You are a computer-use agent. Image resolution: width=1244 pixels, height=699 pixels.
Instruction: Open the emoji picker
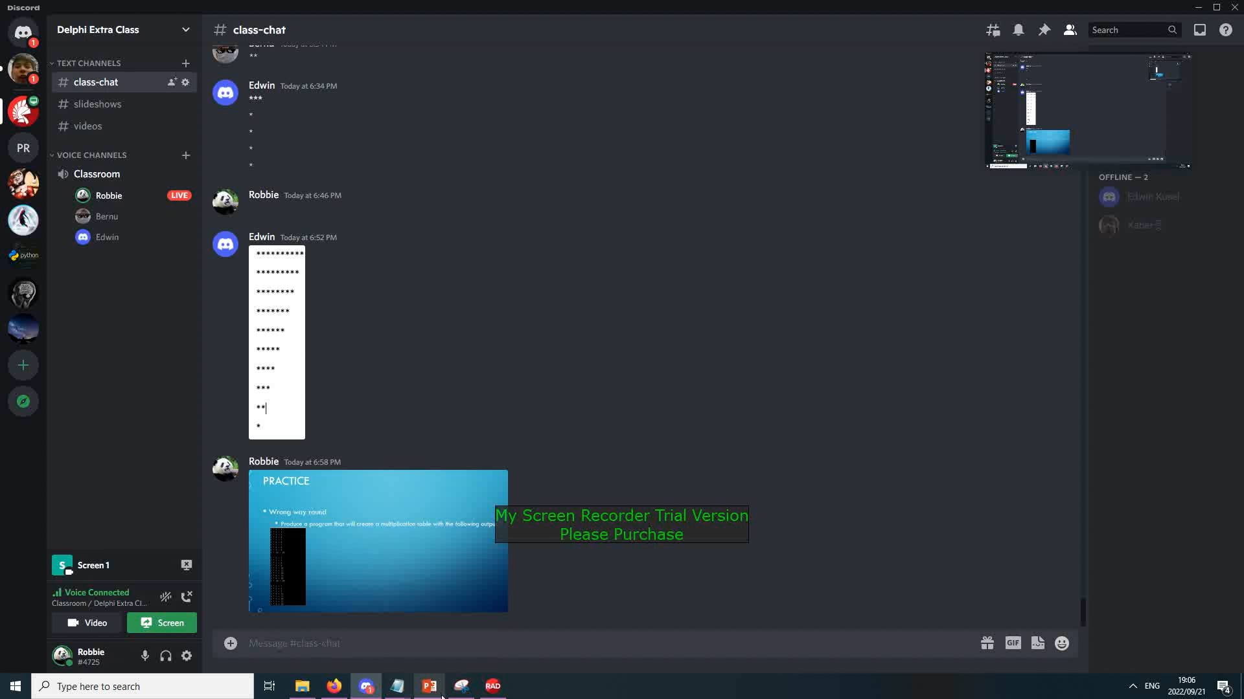[x=1062, y=643]
